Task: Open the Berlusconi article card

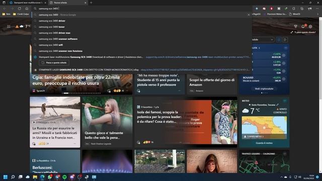Action: pyautogui.click(x=55, y=161)
